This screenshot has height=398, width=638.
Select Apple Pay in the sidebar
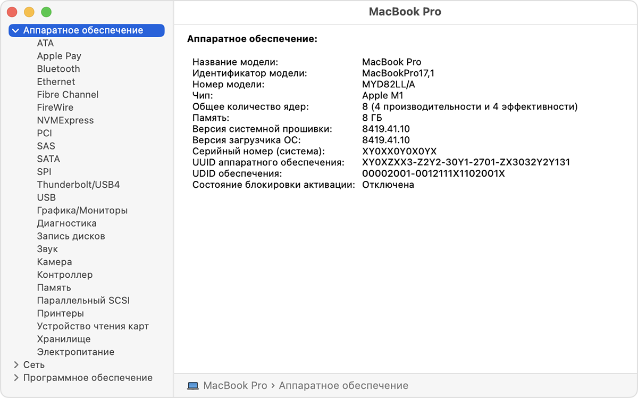[59, 56]
